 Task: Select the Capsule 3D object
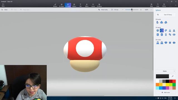tap(166, 34)
